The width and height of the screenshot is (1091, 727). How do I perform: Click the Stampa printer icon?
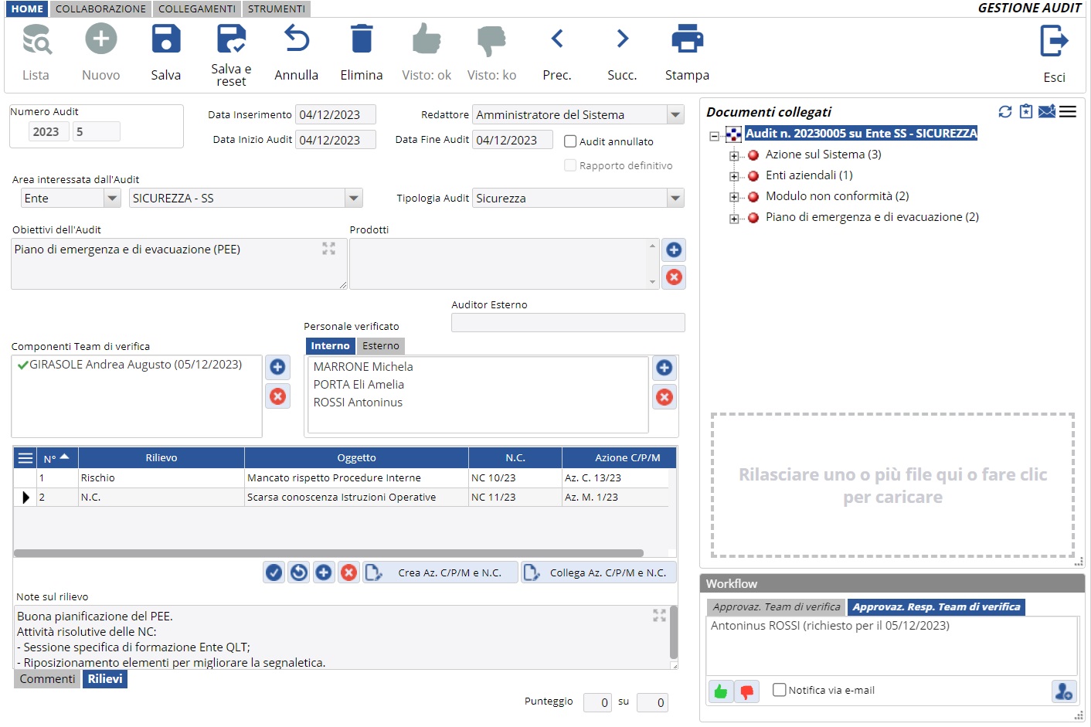(x=687, y=39)
